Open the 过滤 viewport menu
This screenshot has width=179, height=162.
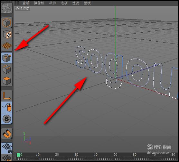click(76, 3)
